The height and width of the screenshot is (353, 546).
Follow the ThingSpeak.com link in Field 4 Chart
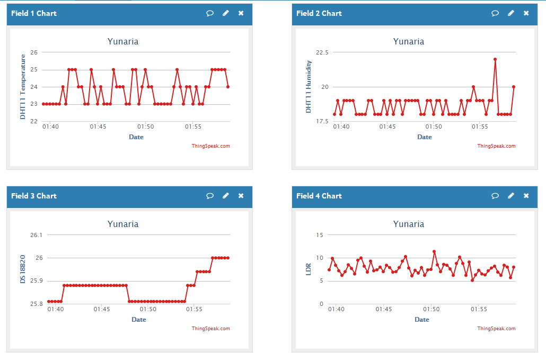point(496,329)
